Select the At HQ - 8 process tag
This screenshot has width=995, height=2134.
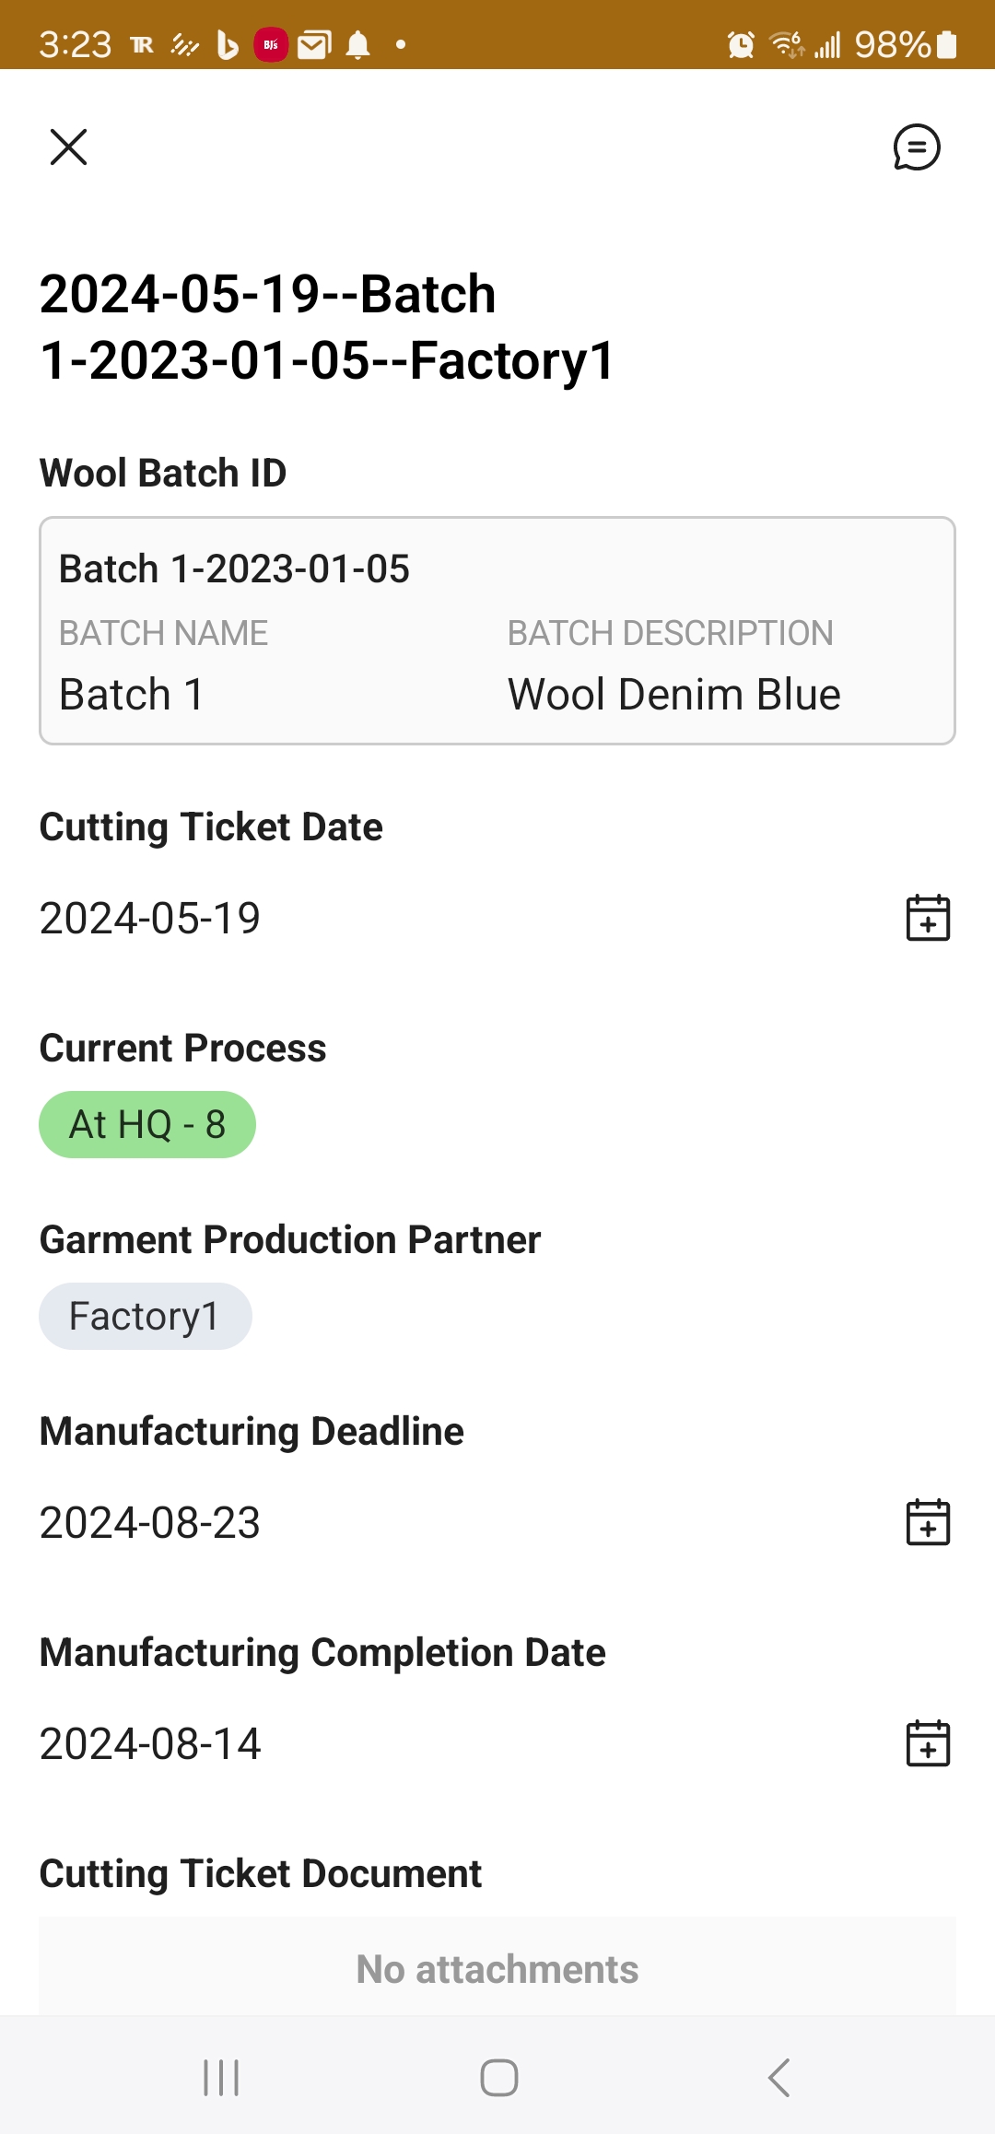[147, 1124]
